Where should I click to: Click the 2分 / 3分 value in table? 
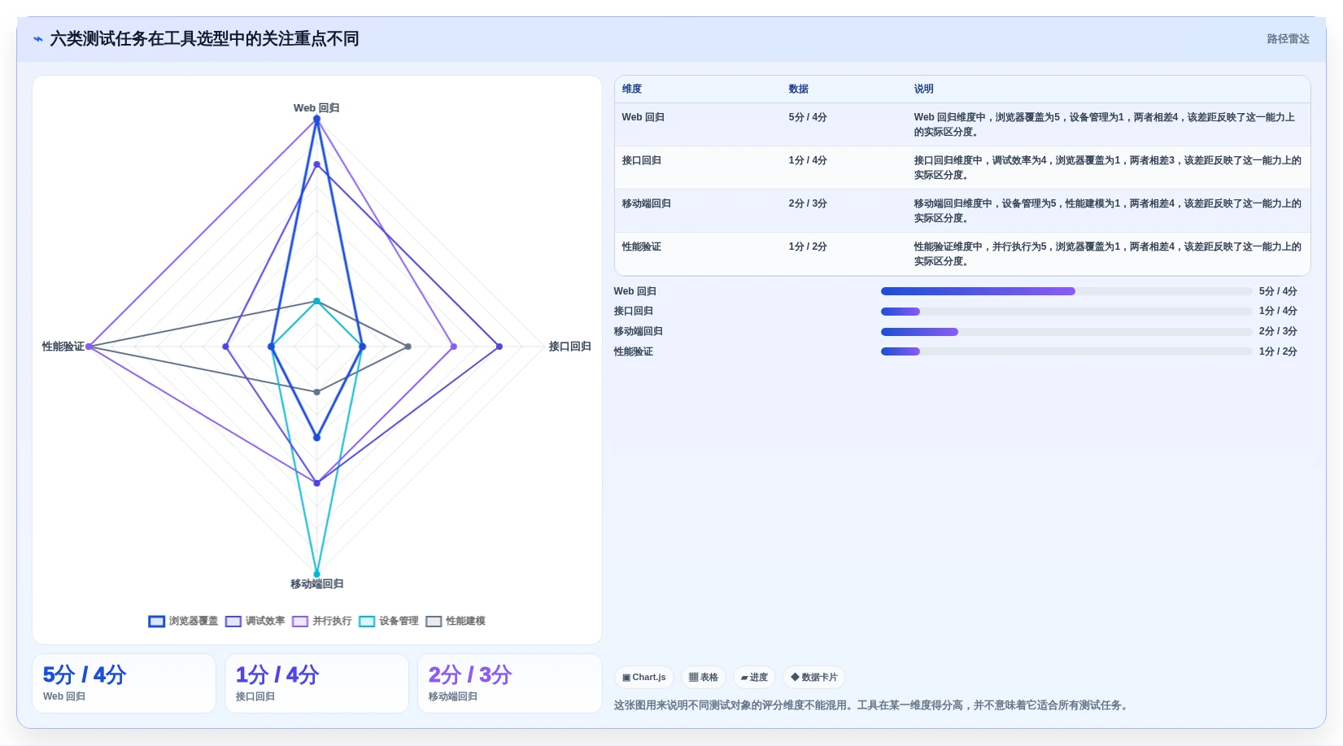point(808,203)
